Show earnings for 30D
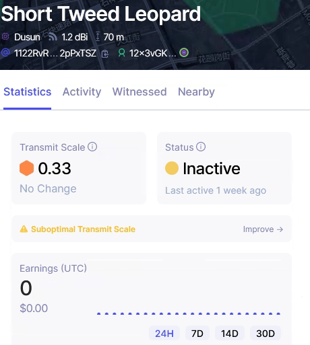Image resolution: width=310 pixels, height=345 pixels. coord(266,334)
